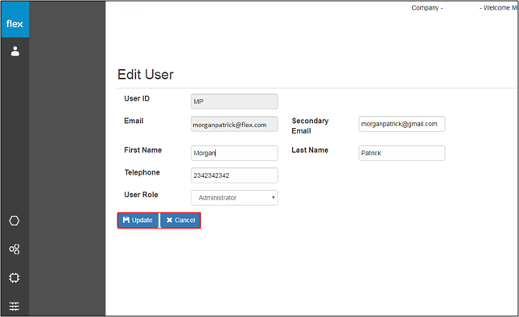Viewport: 519px width, 317px height.
Task: Click the chip processor icon in sidebar
Action: click(x=14, y=278)
